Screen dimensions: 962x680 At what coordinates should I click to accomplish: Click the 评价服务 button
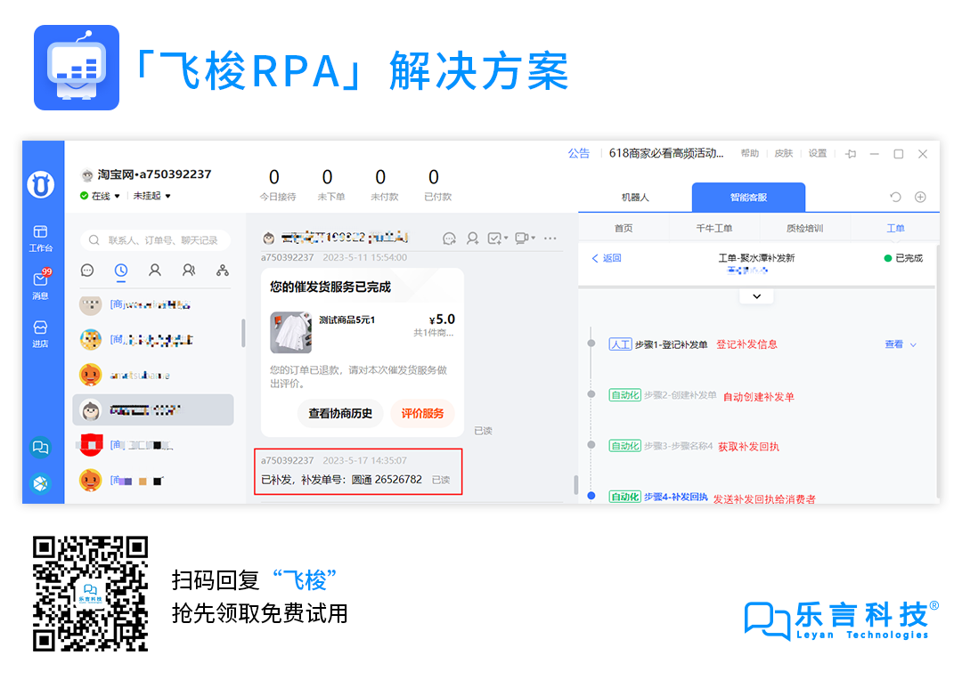[x=423, y=413]
